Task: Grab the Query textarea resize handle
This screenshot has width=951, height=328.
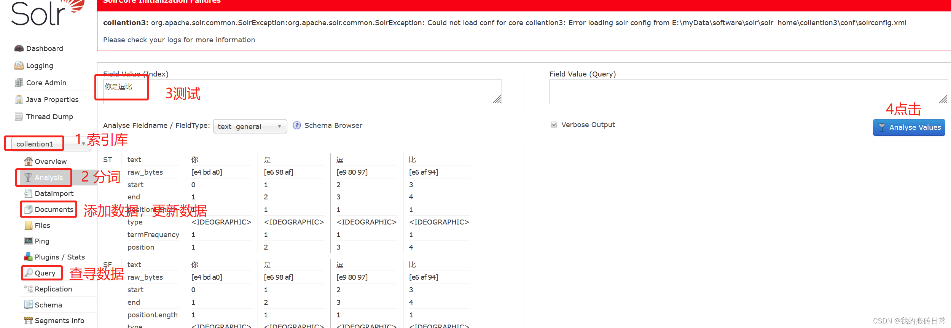Action: 943,100
